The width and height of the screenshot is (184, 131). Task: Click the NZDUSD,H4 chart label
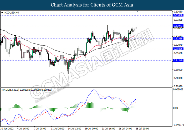[12, 13]
